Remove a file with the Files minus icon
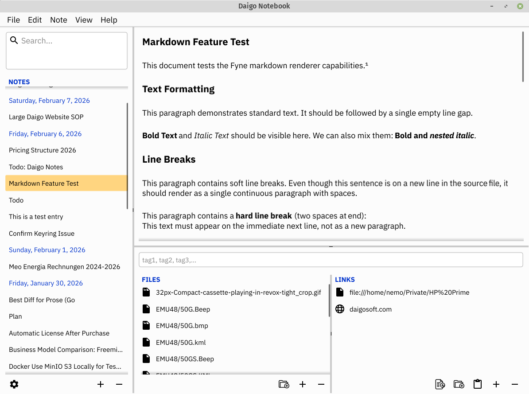This screenshot has width=529, height=394. click(321, 384)
